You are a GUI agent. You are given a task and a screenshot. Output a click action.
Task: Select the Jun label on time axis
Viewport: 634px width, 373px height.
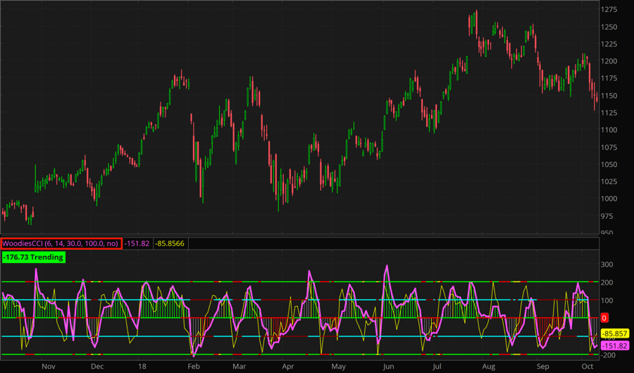[388, 367]
